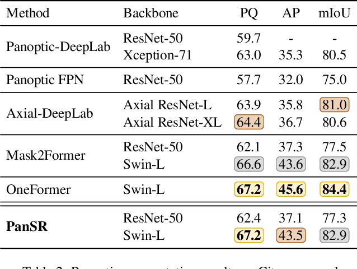
Task: Click the AP column header
Action: pos(291,13)
